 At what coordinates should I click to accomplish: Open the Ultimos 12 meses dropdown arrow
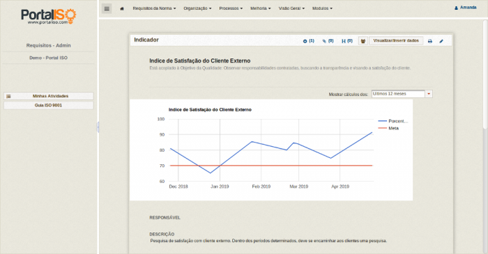tap(429, 94)
